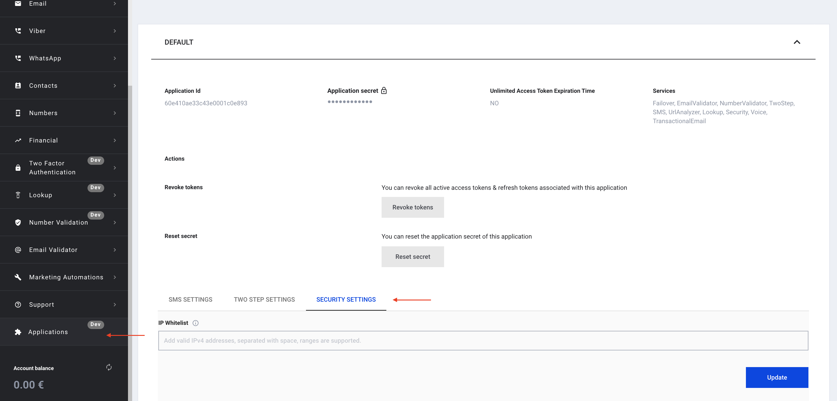The height and width of the screenshot is (401, 837).
Task: Select the SECURITY SETTINGS tab
Action: [346, 299]
